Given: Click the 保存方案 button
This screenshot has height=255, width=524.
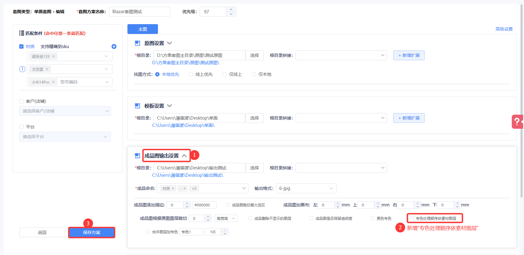Looking at the screenshot, I should [x=92, y=232].
